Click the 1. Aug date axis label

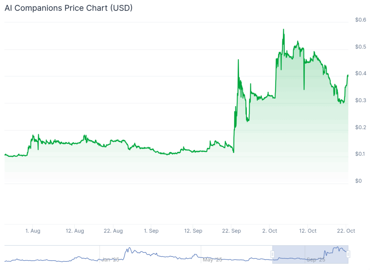pos(33,231)
